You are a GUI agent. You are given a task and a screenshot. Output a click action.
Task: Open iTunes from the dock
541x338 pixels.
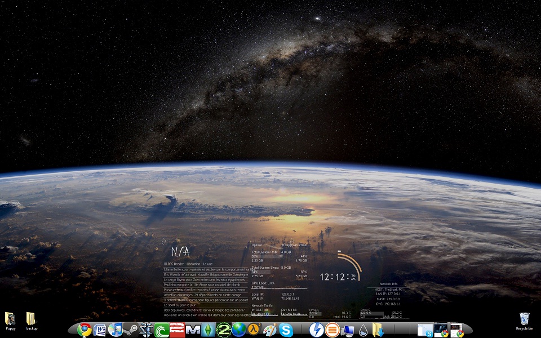(115, 330)
